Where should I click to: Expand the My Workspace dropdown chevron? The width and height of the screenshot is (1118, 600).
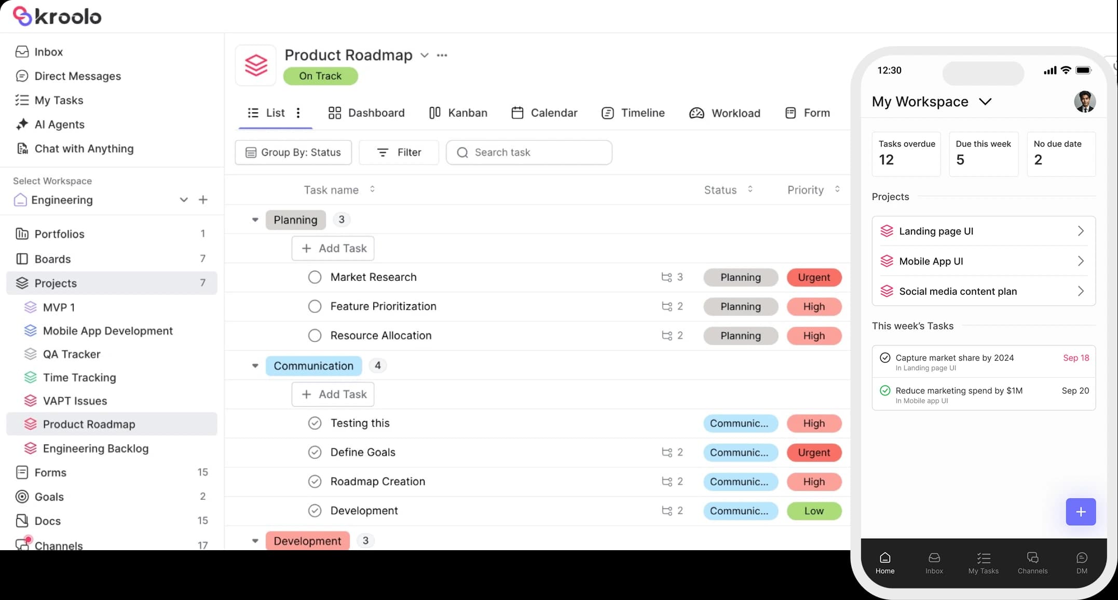[x=985, y=102]
